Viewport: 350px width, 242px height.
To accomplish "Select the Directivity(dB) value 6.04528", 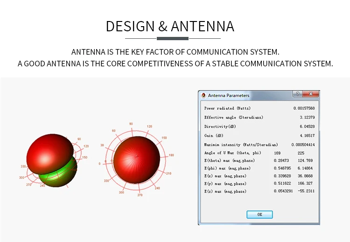I will [x=305, y=127].
